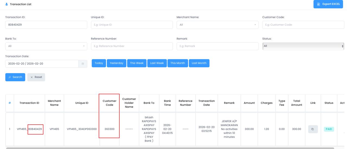Expand the Bank To dropdown
The width and height of the screenshot is (347, 149).
(46, 46)
